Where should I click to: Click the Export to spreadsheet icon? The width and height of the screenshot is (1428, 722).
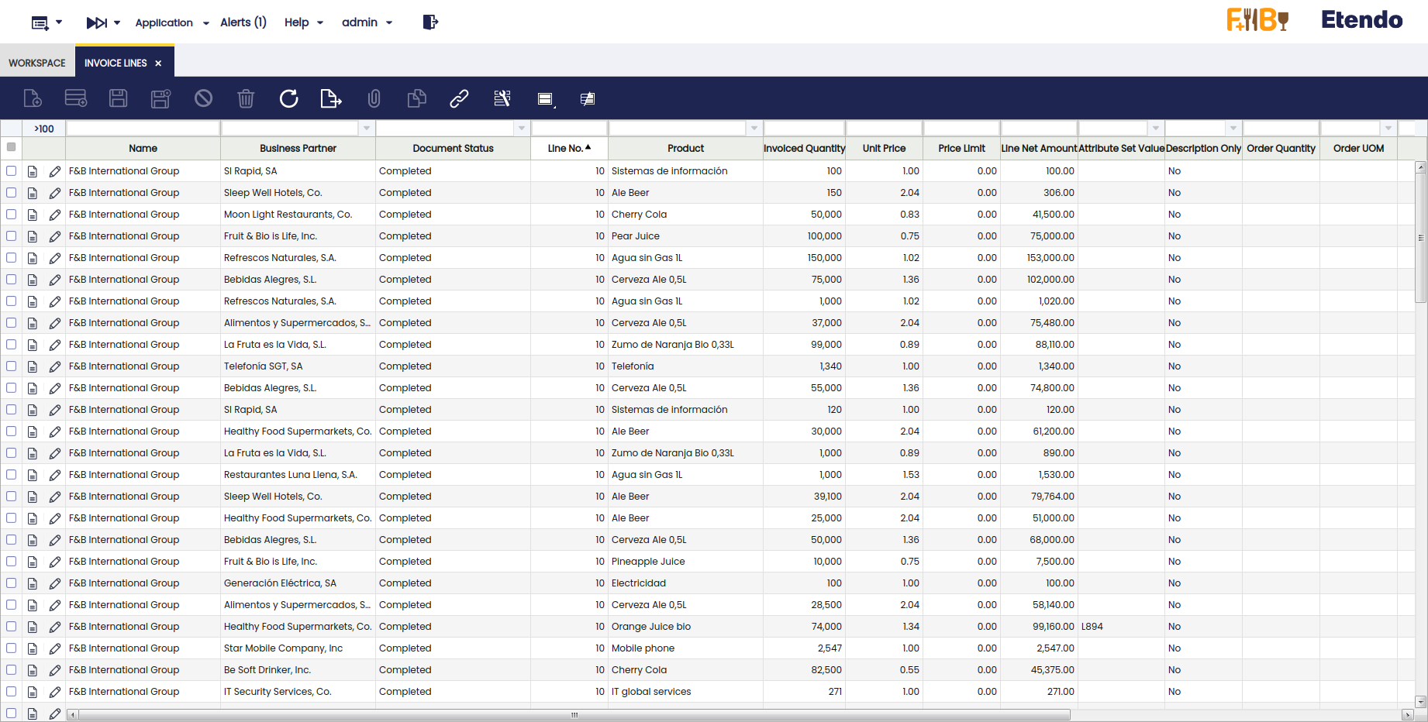(x=331, y=98)
